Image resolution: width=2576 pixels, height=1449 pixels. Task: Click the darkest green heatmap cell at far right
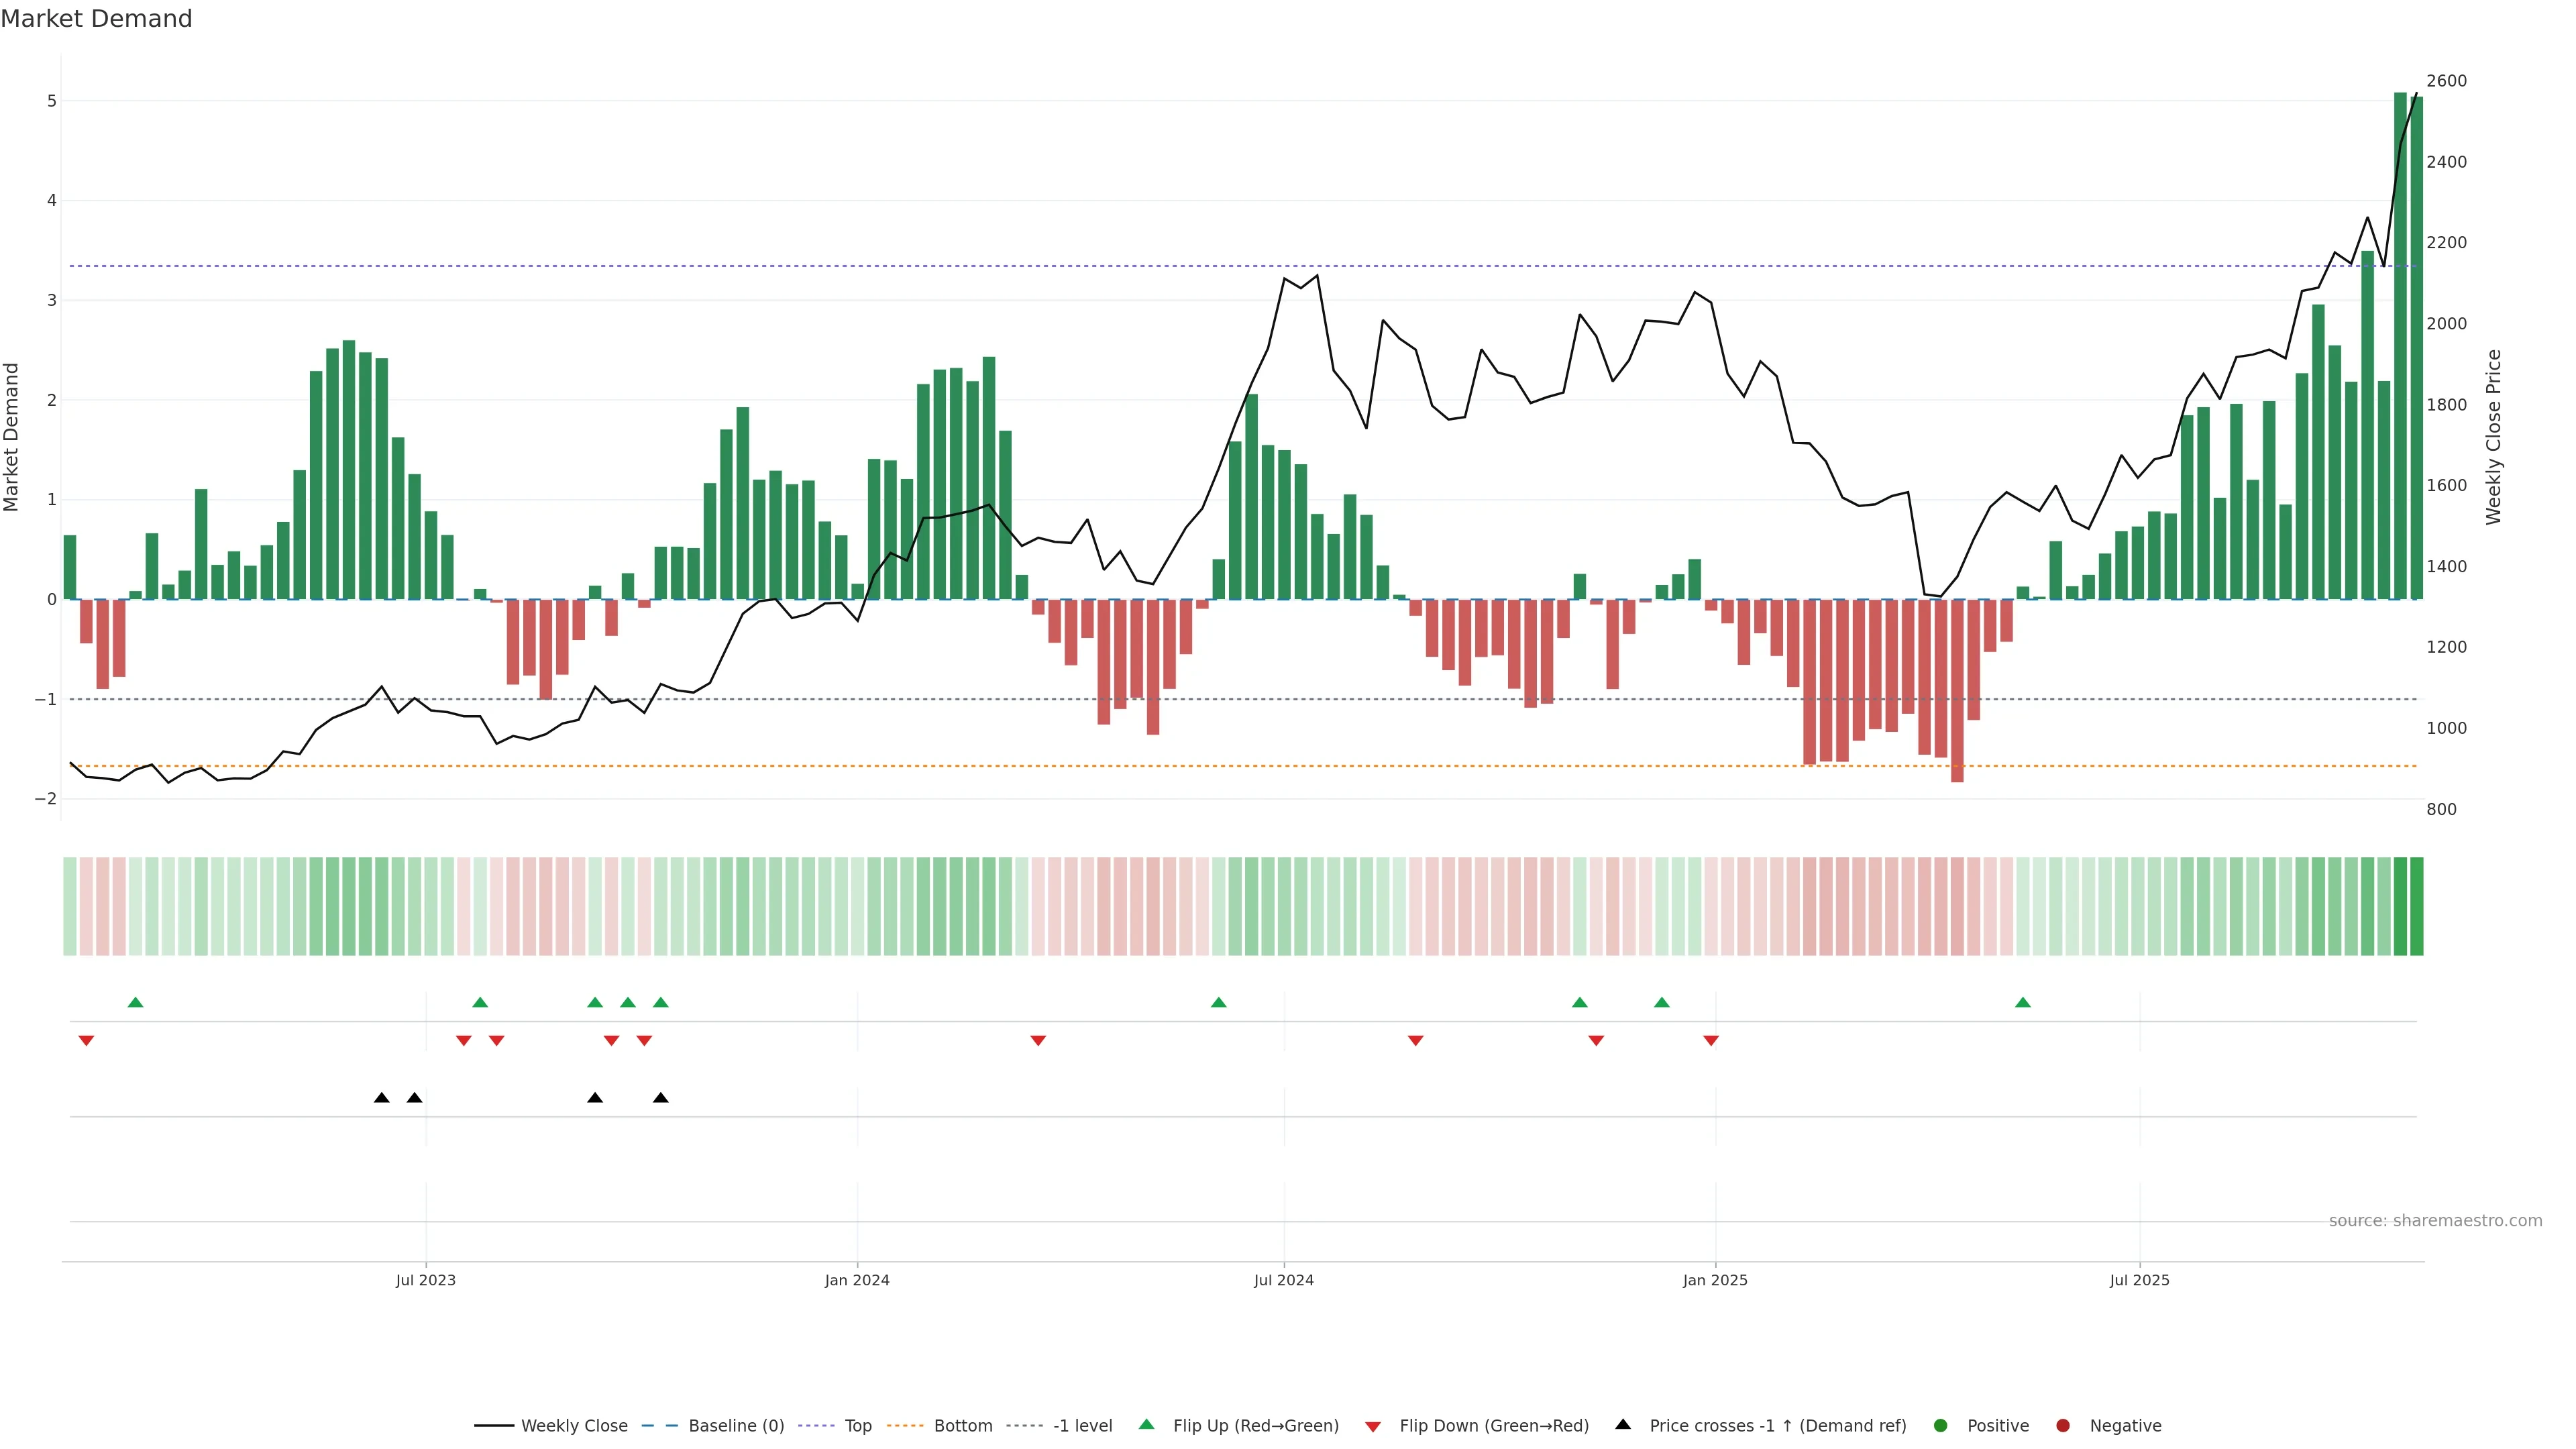[2416, 906]
